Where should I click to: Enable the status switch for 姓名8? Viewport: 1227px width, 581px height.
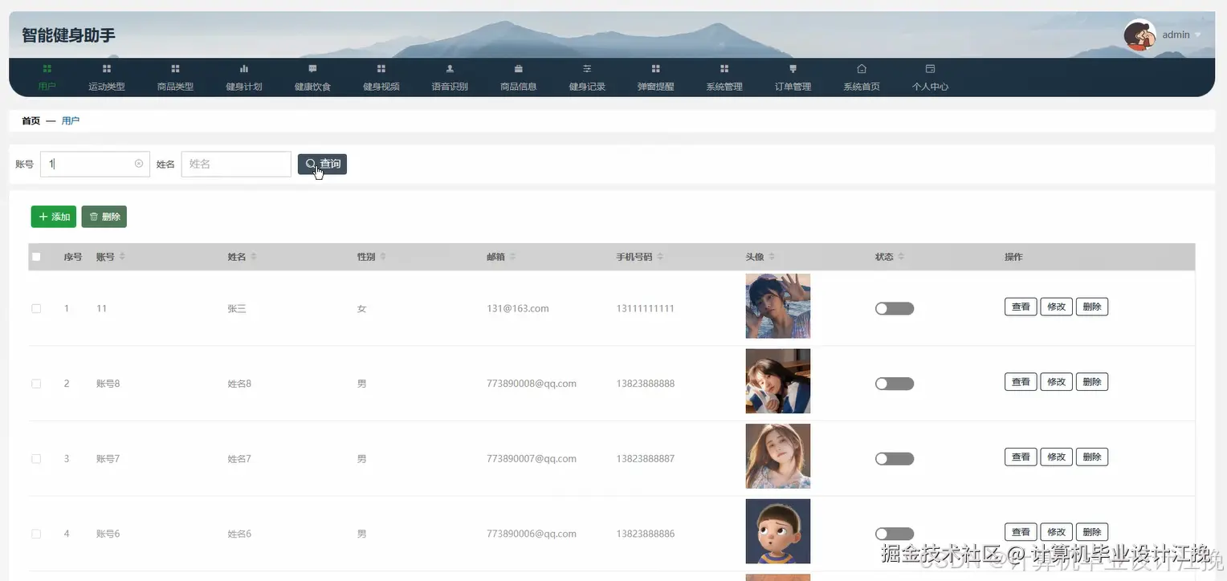coord(895,384)
